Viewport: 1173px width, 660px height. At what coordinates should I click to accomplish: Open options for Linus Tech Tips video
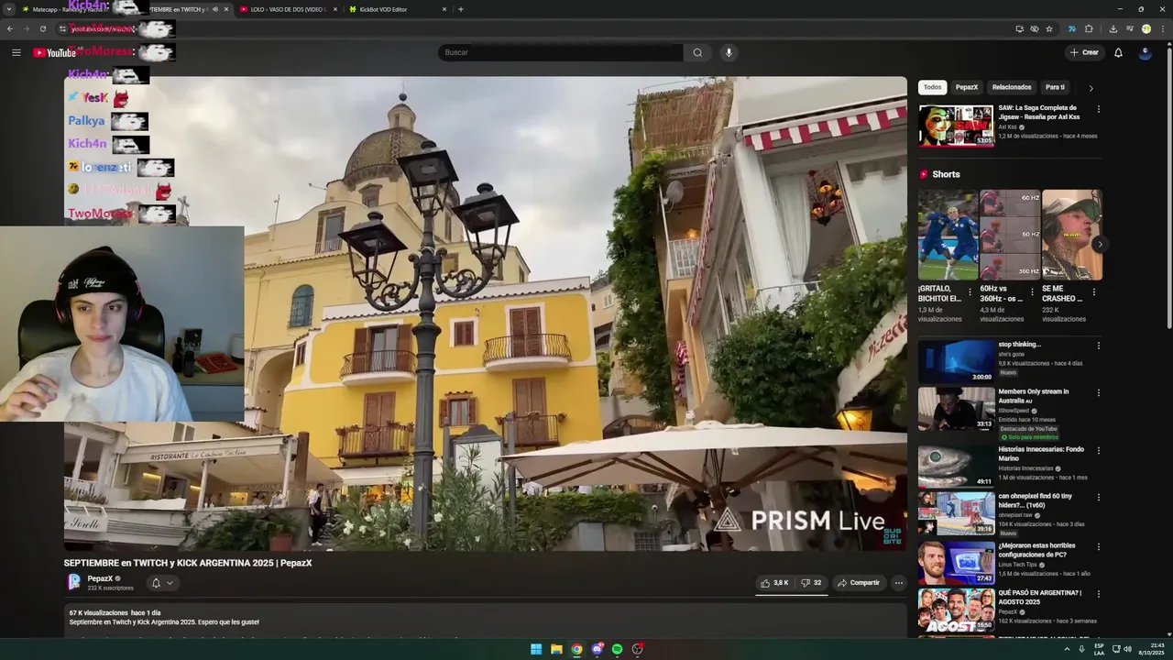(x=1098, y=547)
